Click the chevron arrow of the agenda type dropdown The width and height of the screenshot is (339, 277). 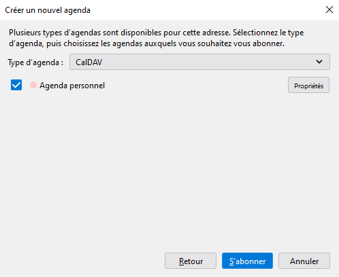[x=319, y=62]
